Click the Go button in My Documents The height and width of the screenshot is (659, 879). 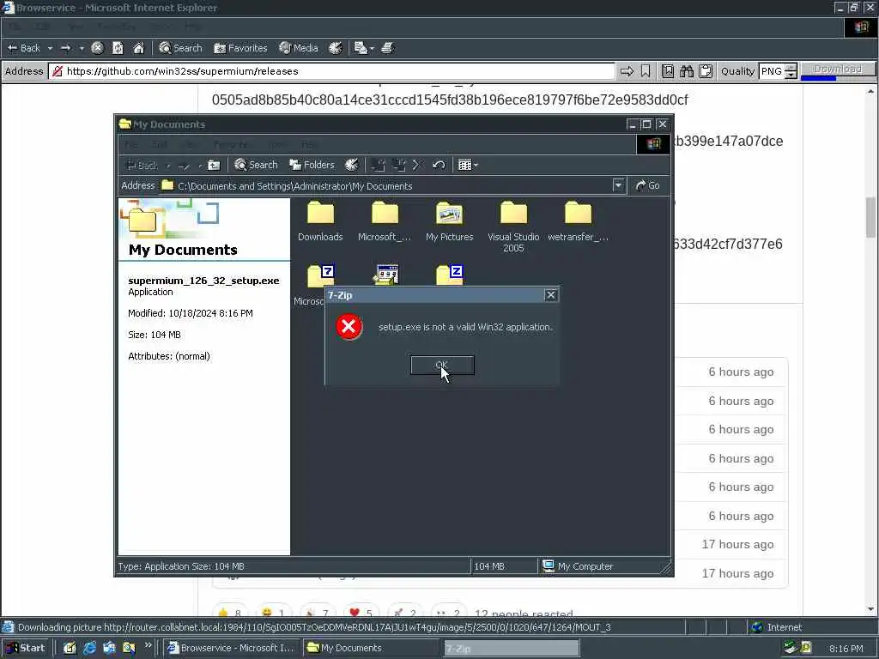[x=647, y=185]
